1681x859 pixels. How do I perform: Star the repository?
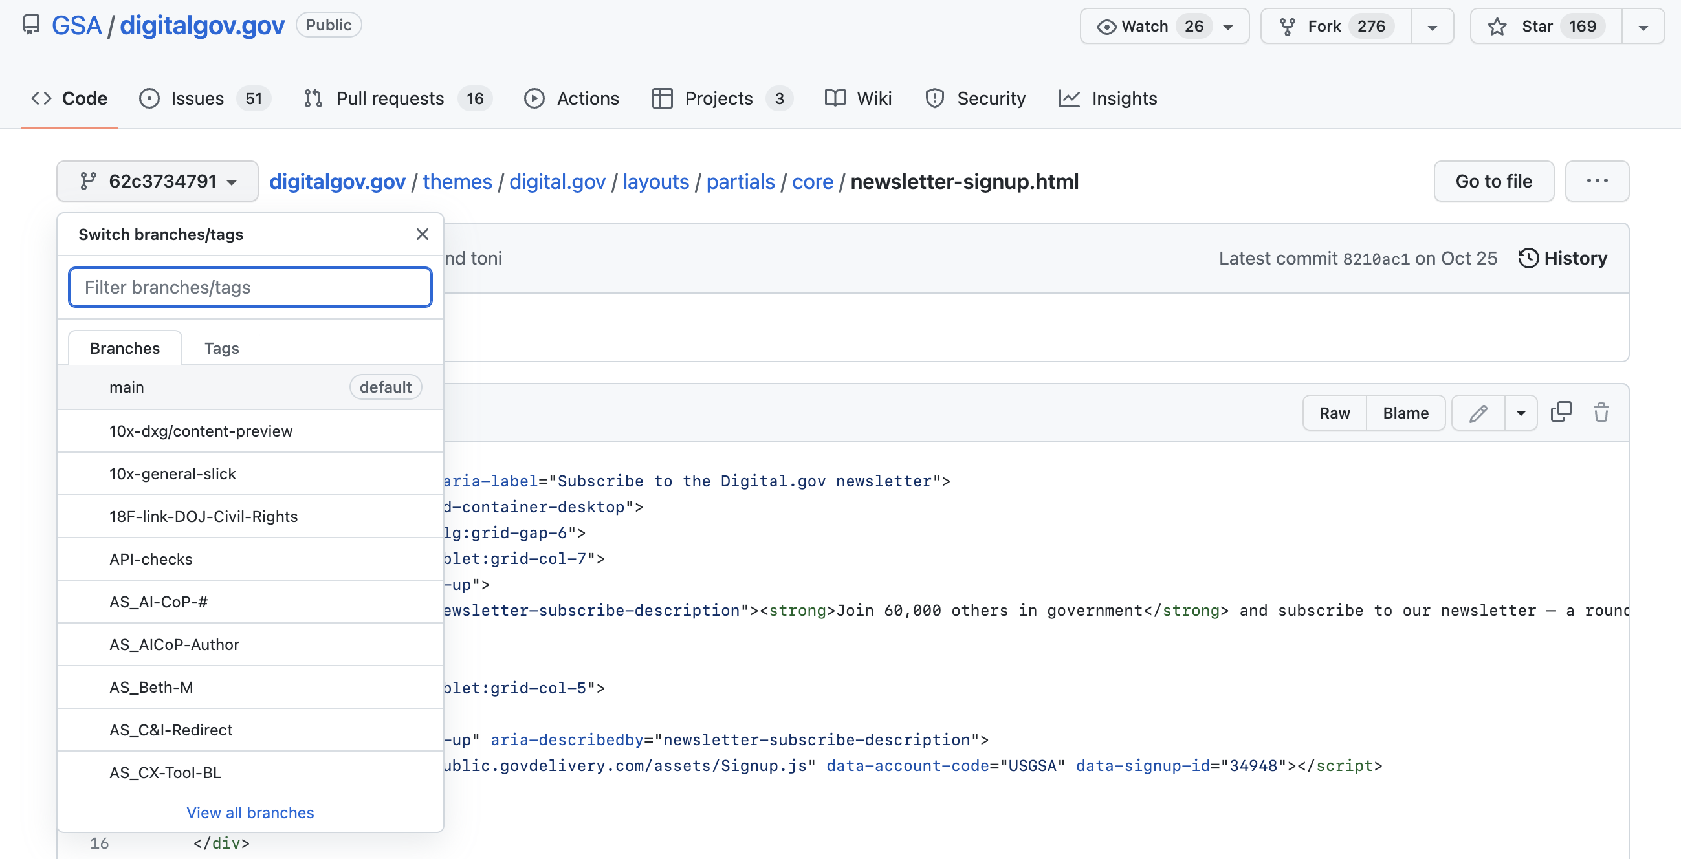click(1545, 26)
